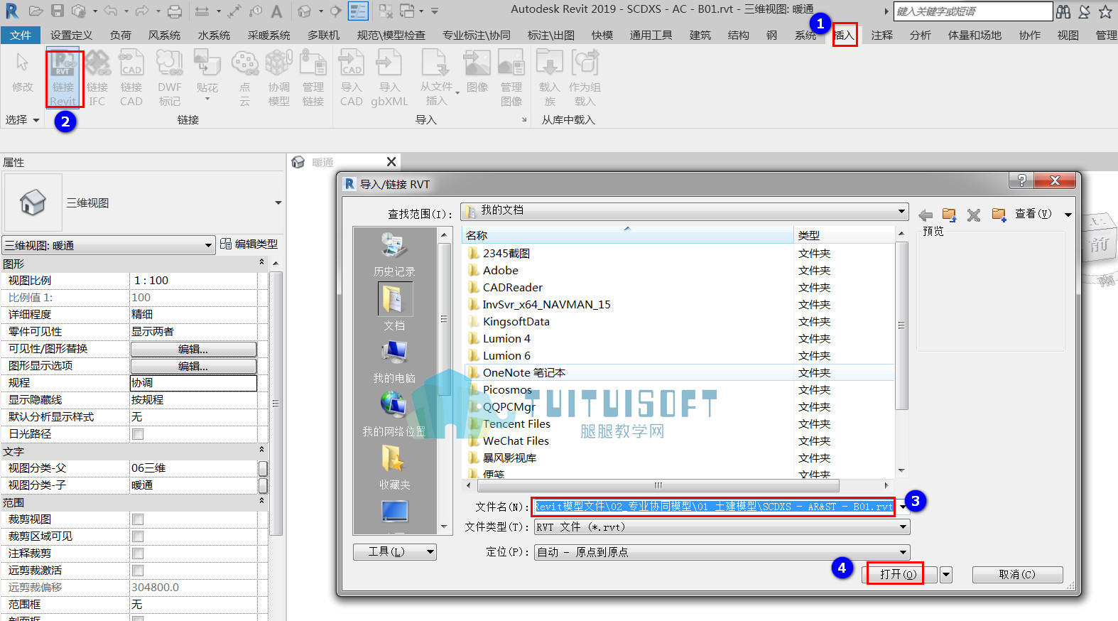
Task: Check the 注释裁剪 (Annotation Crop) checkbox
Action: point(138,553)
